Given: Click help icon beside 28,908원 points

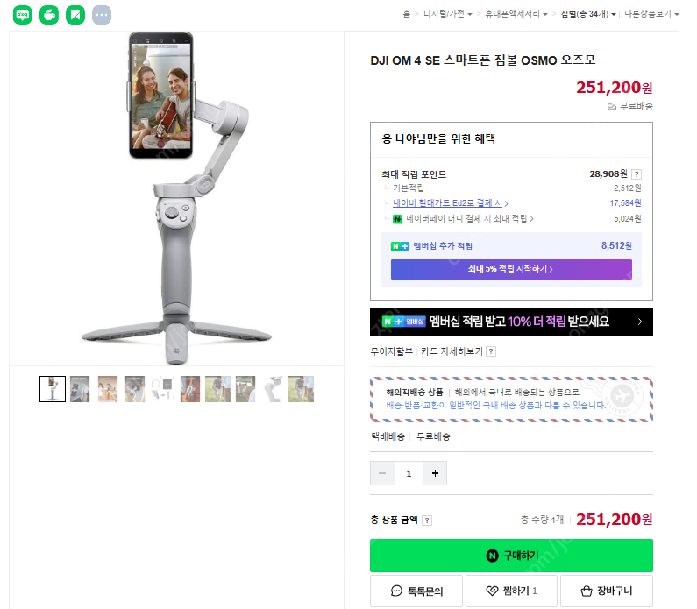Looking at the screenshot, I should coord(637,174).
